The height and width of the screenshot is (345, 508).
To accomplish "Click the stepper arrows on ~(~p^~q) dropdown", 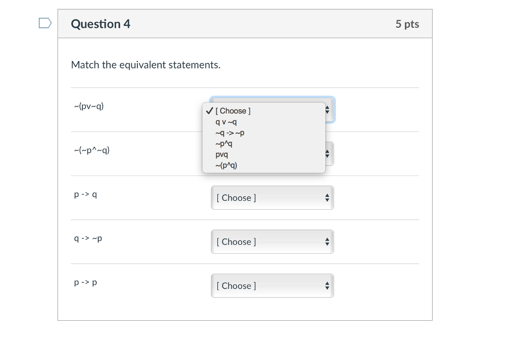I will 327,154.
